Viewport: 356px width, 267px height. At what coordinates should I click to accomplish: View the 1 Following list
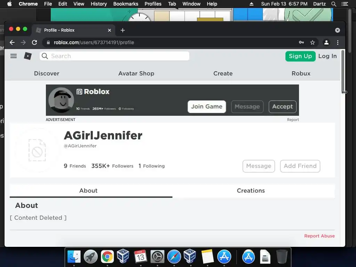point(152,166)
